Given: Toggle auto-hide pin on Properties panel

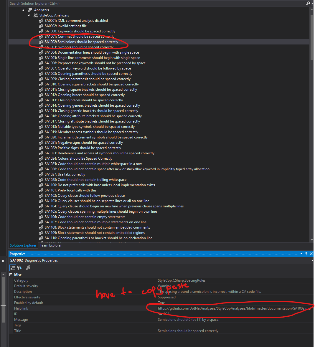Looking at the screenshot, I should (x=306, y=254).
